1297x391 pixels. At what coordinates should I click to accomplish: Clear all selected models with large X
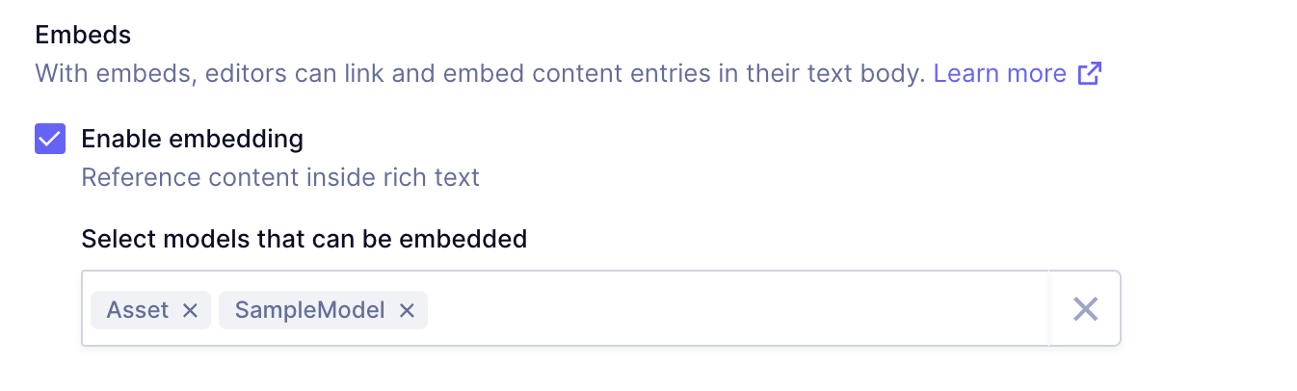[x=1085, y=309]
